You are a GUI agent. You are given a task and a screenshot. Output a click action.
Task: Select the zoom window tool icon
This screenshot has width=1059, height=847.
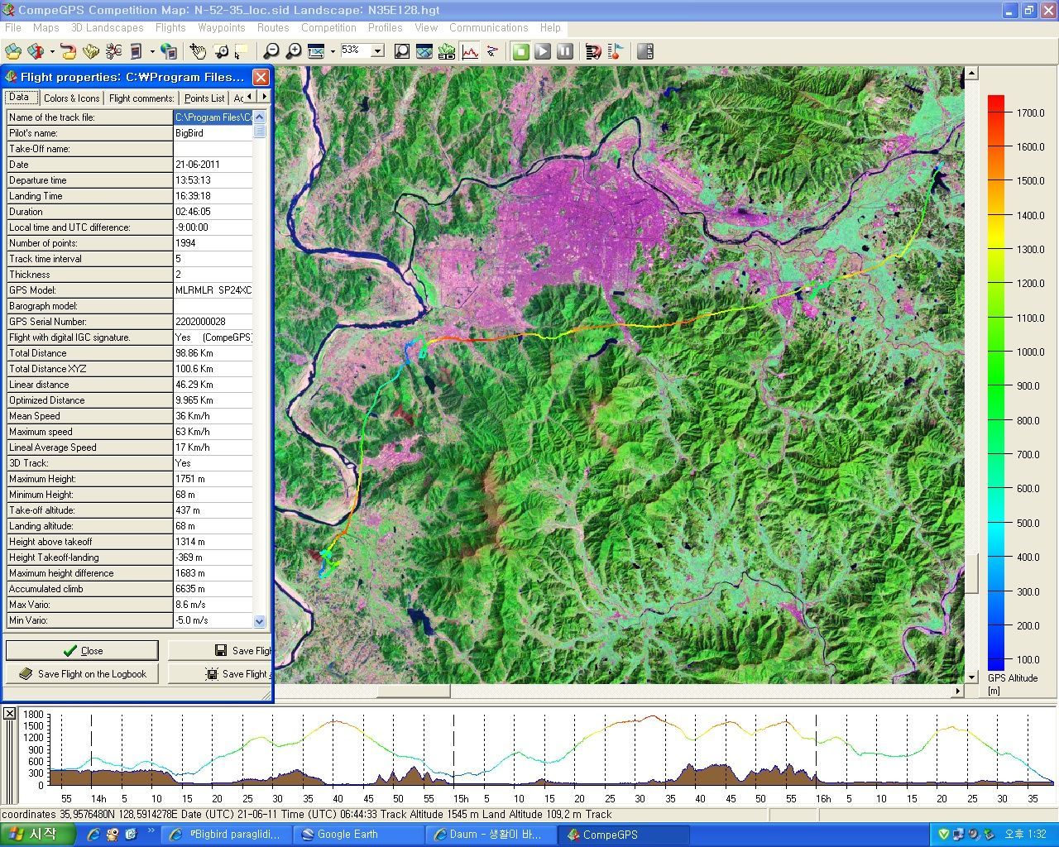[220, 51]
